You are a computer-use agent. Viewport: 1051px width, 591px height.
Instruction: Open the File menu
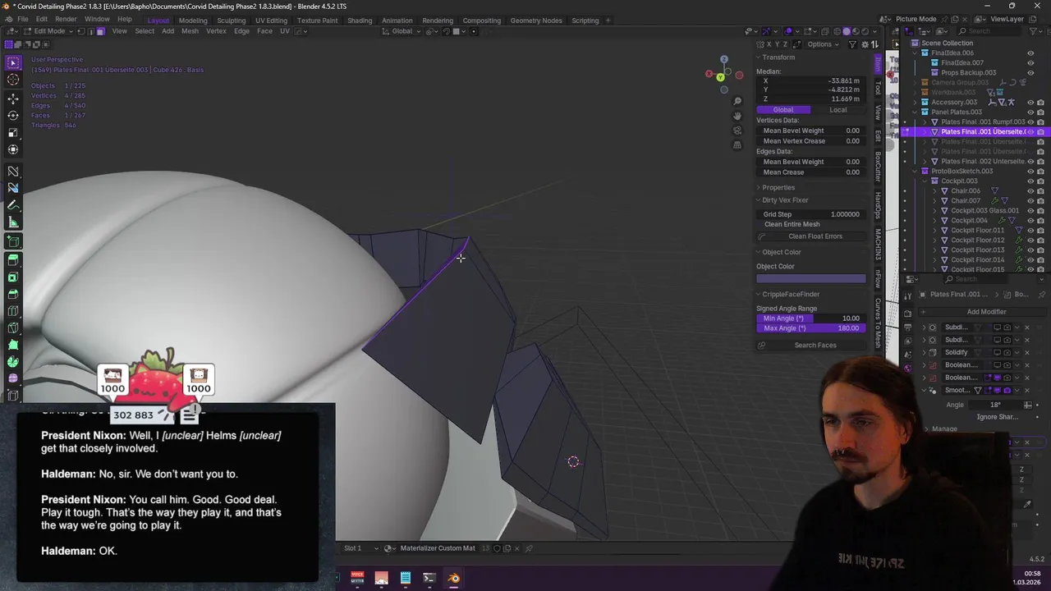click(x=23, y=20)
